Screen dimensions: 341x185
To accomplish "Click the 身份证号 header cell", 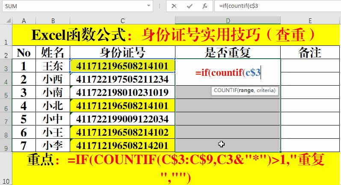I will (122, 52).
